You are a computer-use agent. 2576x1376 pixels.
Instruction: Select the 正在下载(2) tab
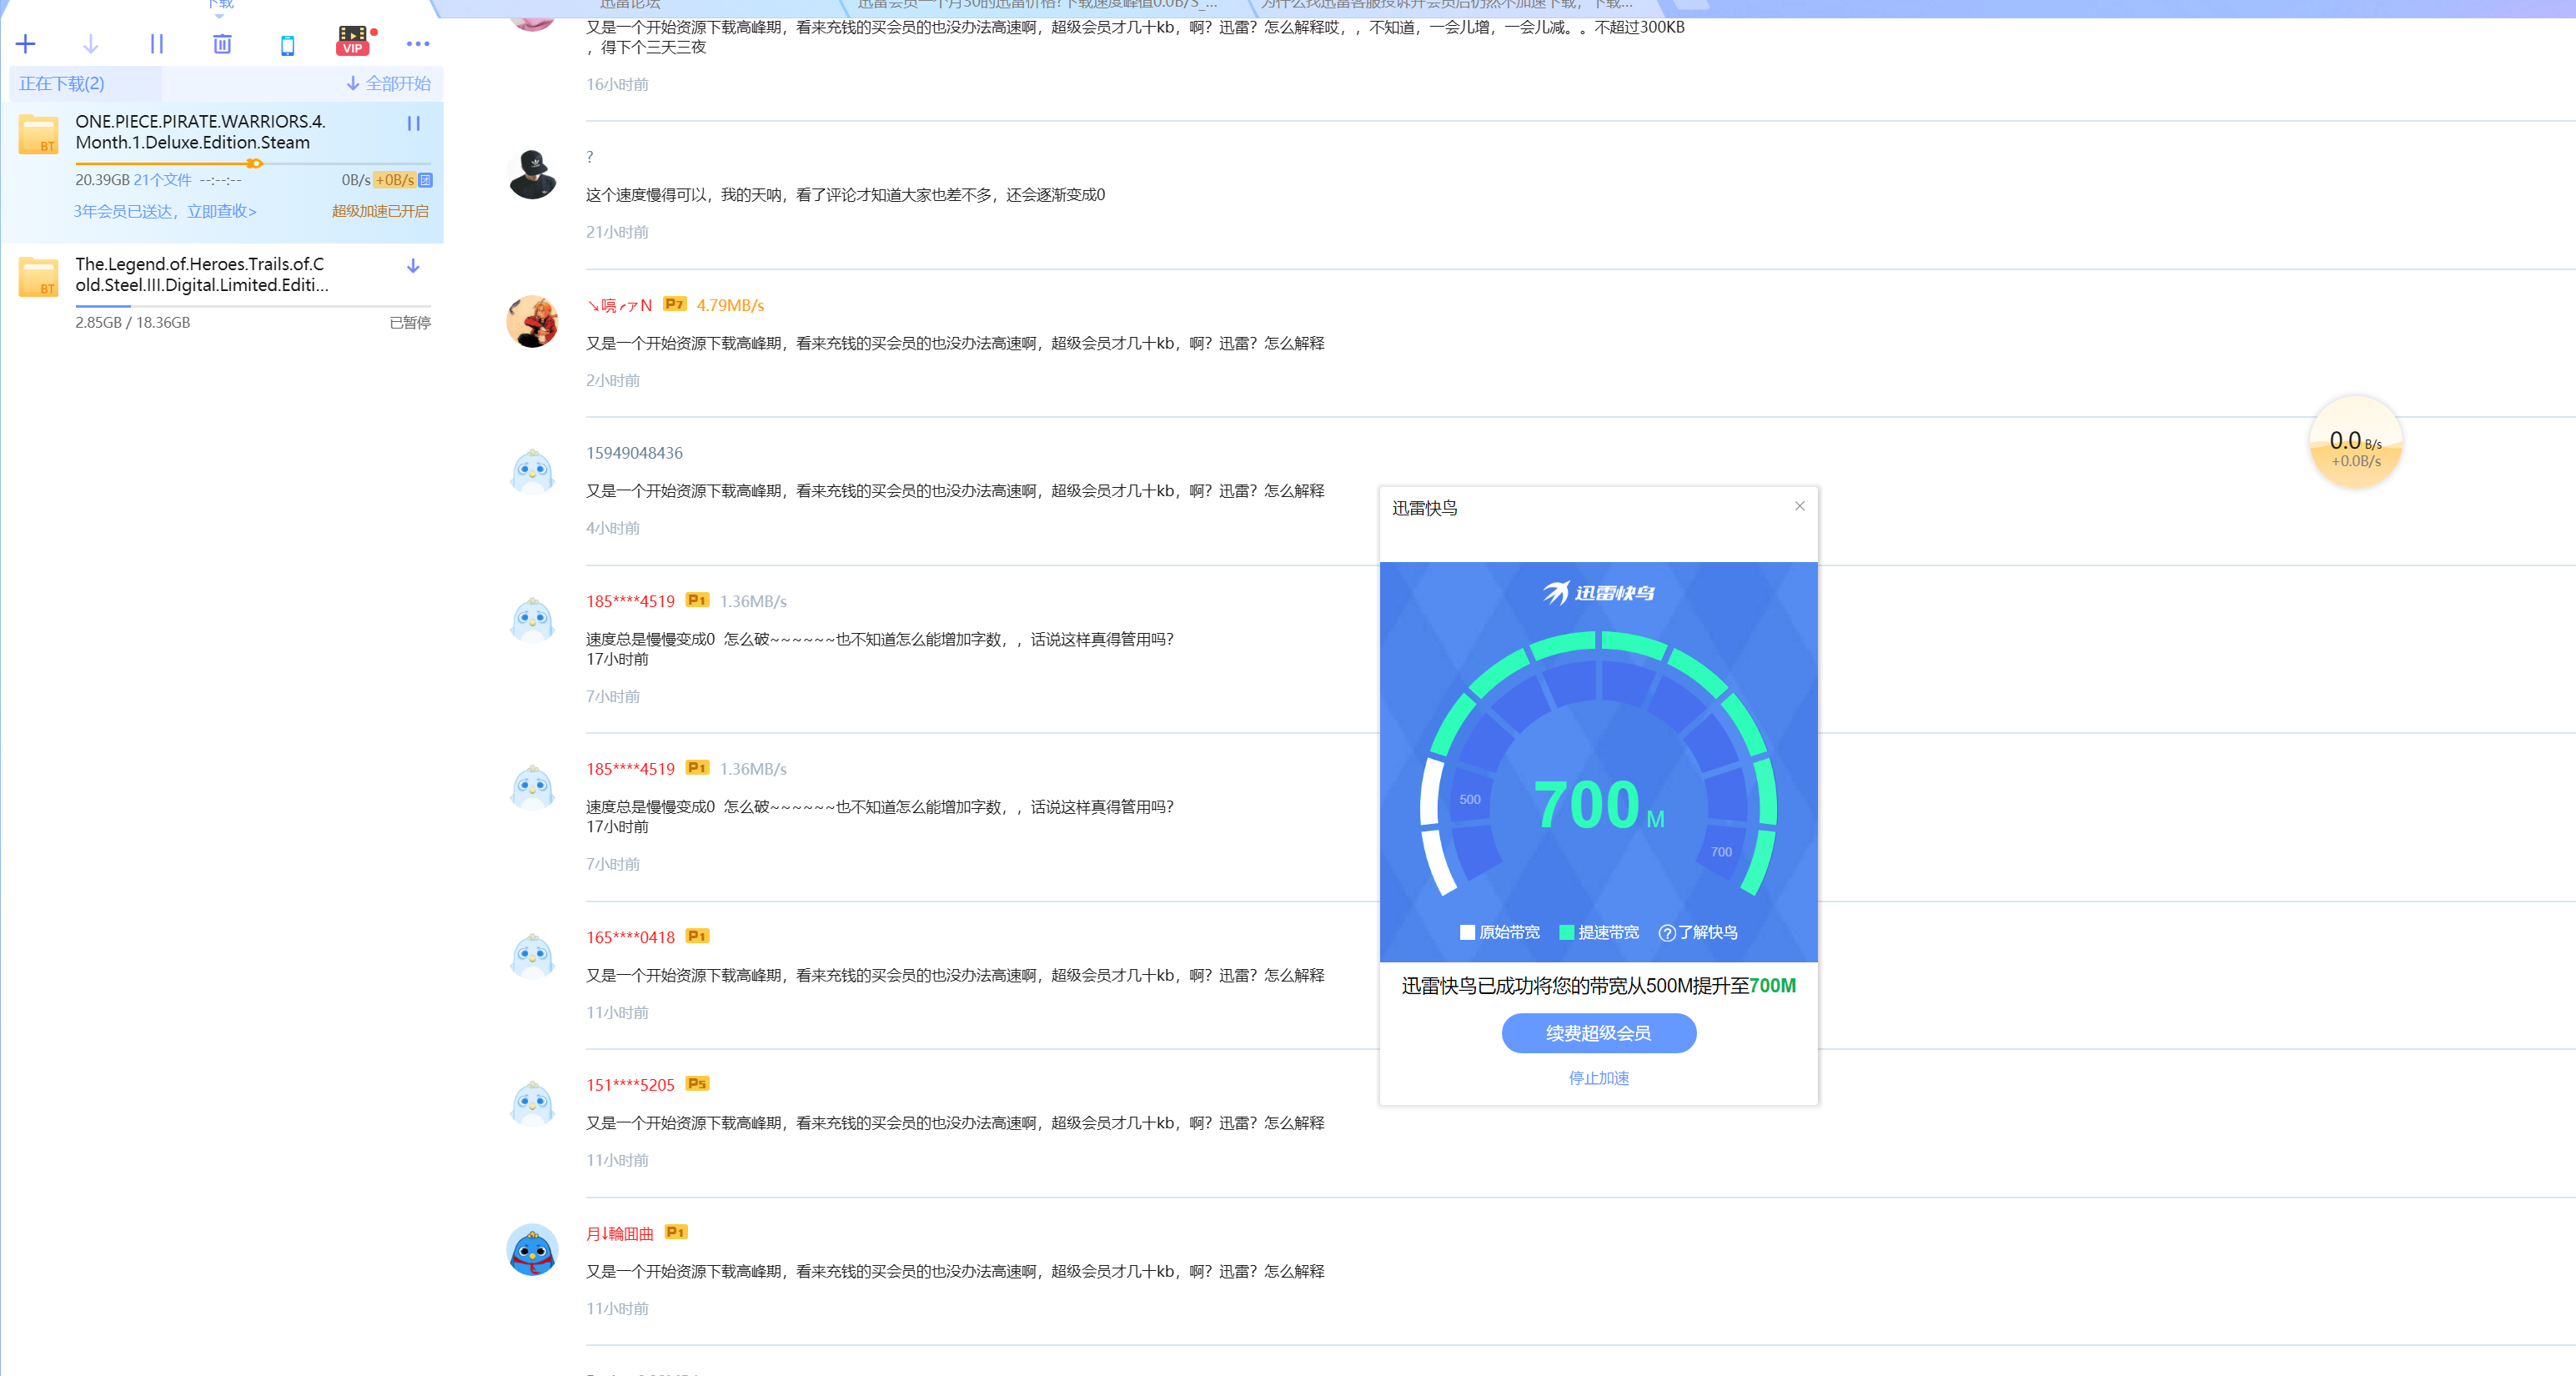point(62,84)
